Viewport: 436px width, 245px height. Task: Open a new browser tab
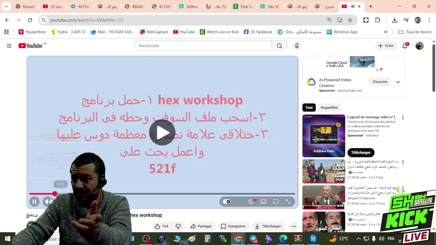point(371,6)
